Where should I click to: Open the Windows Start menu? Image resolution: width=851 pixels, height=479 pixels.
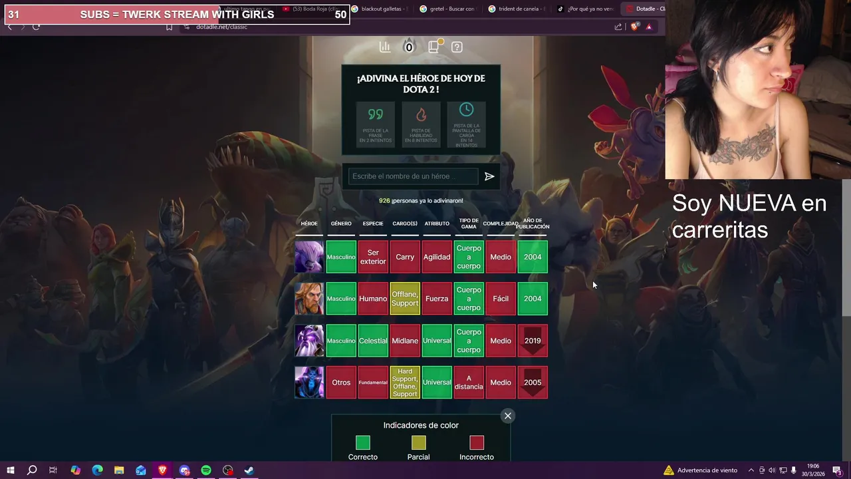click(11, 470)
